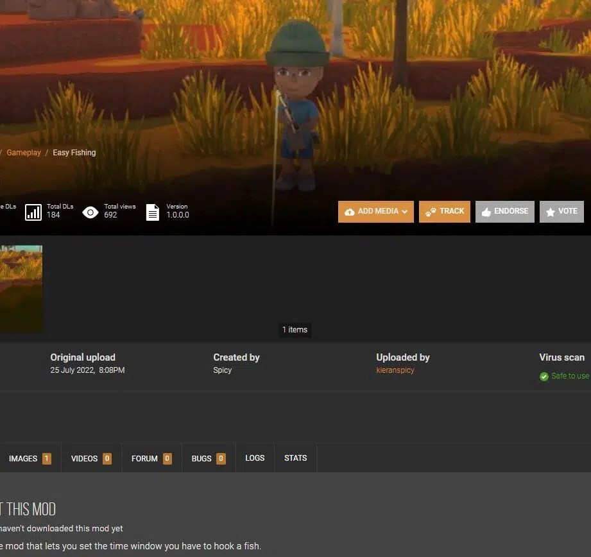The image size is (591, 557).
Task: Click the Total DLs bar chart icon
Action: [33, 212]
